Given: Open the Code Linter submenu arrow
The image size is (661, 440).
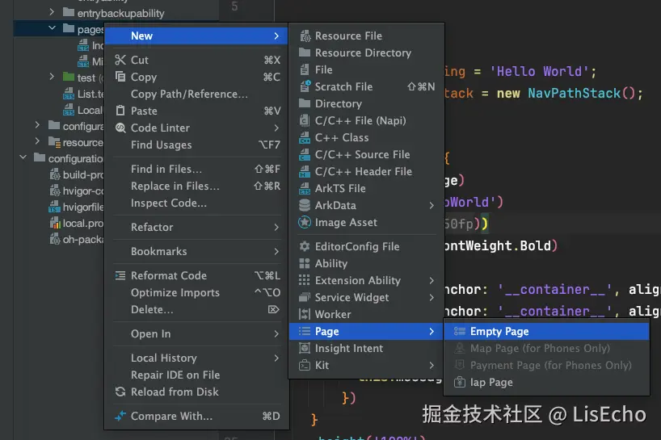Looking at the screenshot, I should (276, 128).
